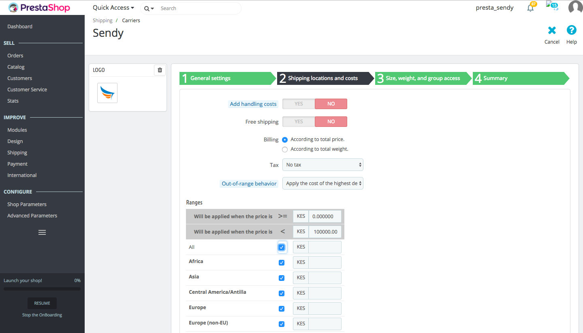Open the broken image badge icon

tap(552, 6)
